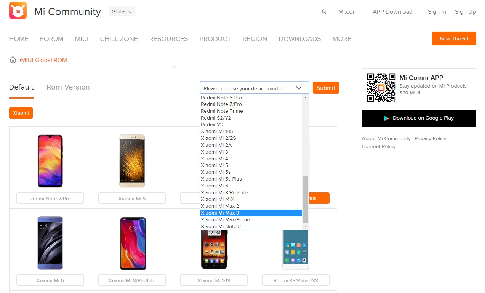Click the Sign In link
Screen dimensions: 485x293
click(x=437, y=12)
